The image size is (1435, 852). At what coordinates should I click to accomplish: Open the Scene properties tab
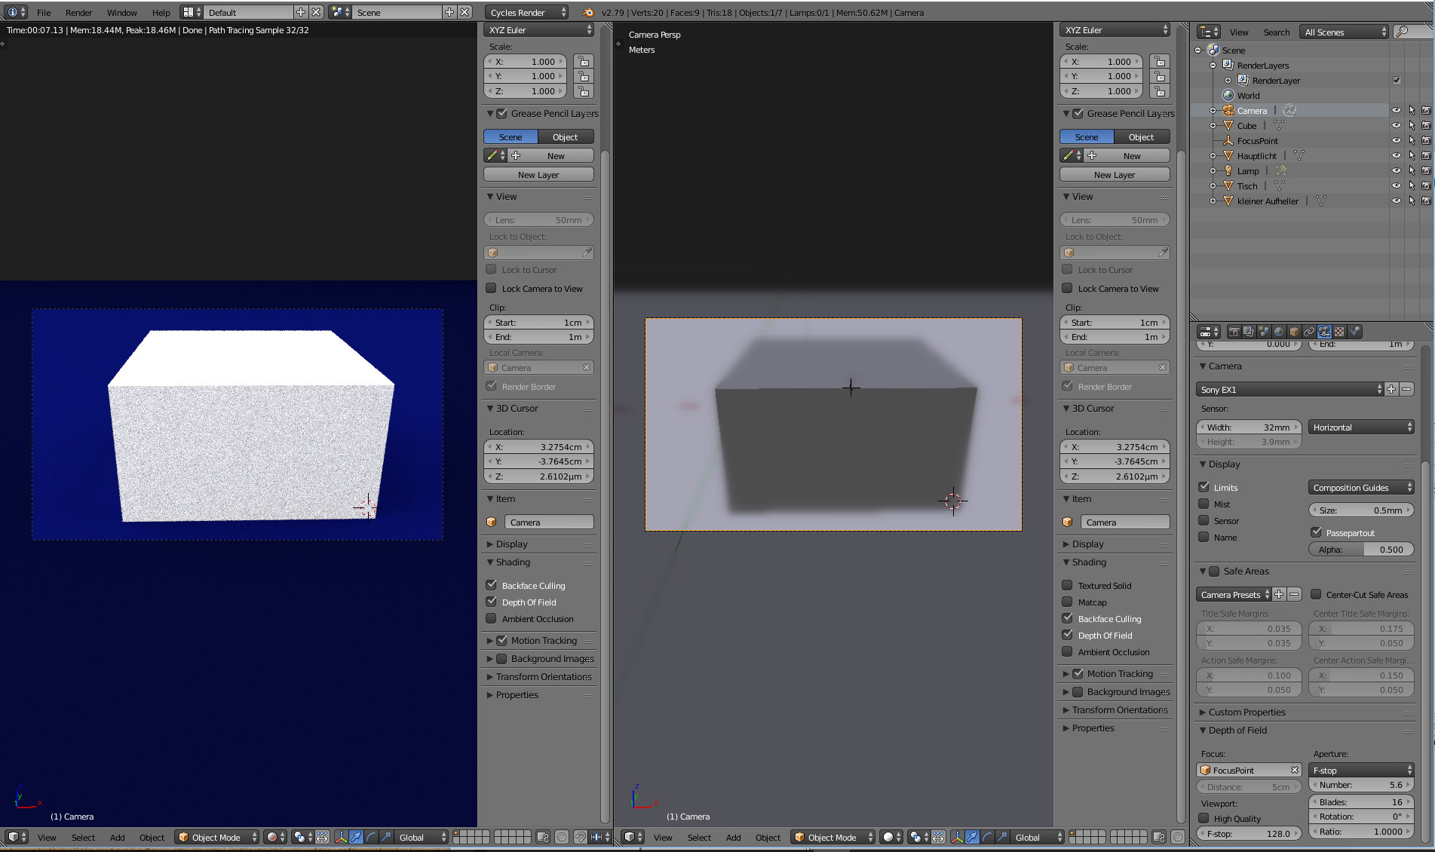click(1264, 332)
